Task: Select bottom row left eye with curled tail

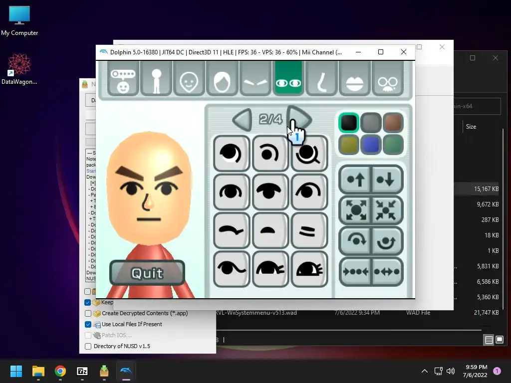Action: pyautogui.click(x=232, y=269)
